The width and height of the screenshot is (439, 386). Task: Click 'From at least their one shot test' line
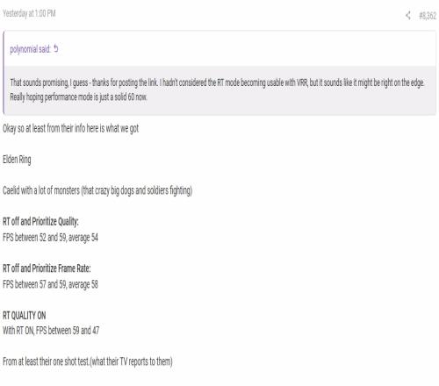[88, 361]
